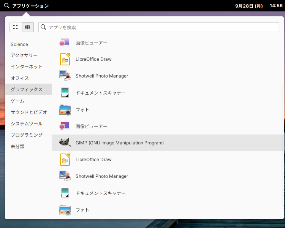The image size is (285, 228).
Task: Launch LibreOffice Draw listed below the GIMP row
Action: [x=168, y=160]
